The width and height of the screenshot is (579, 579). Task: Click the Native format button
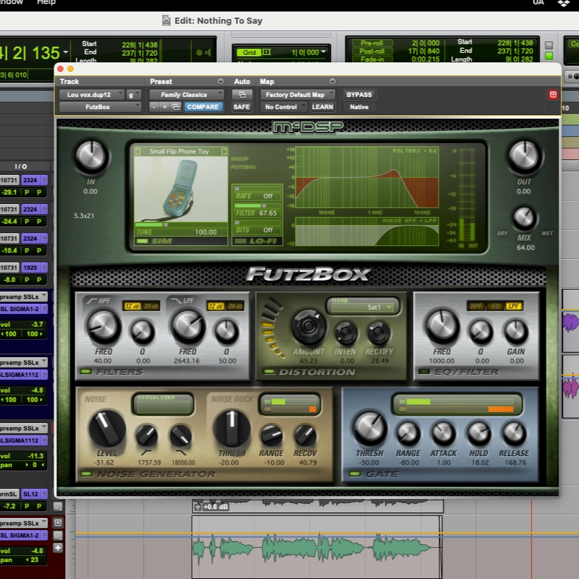point(359,106)
